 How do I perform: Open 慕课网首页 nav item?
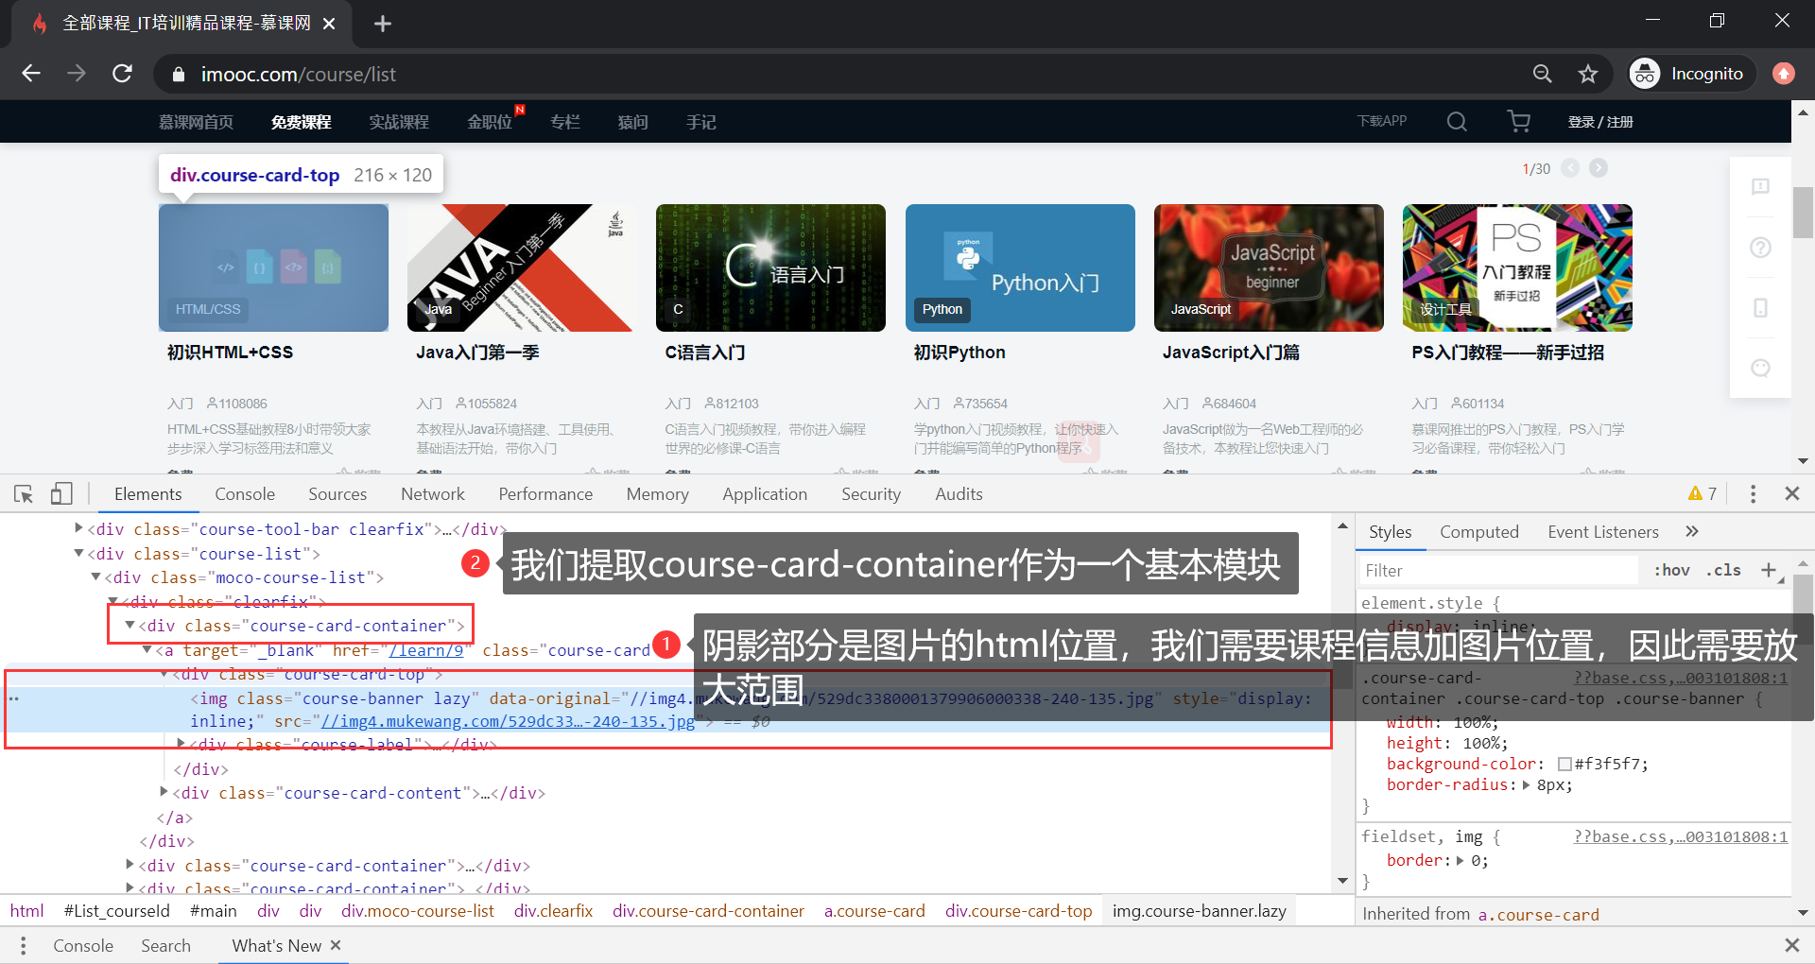tap(196, 122)
